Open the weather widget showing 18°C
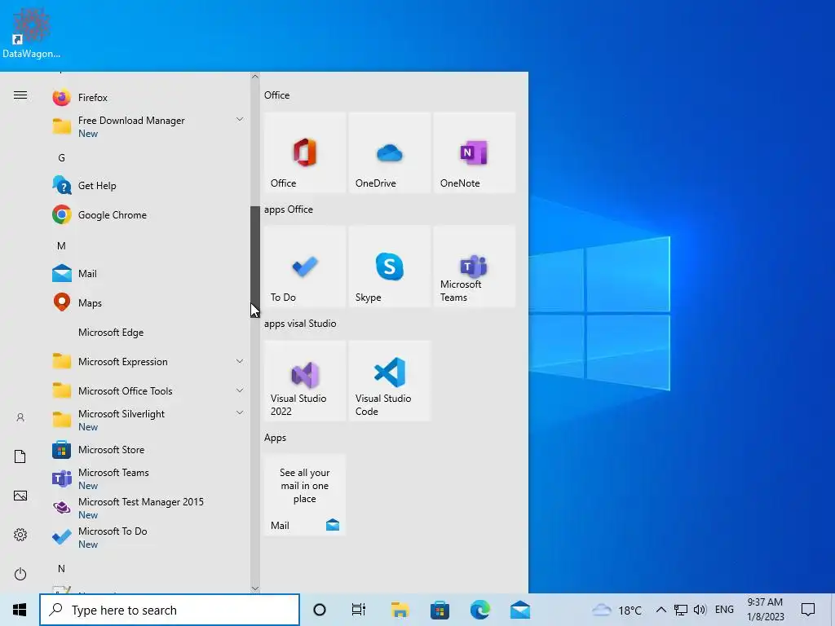 (x=617, y=610)
